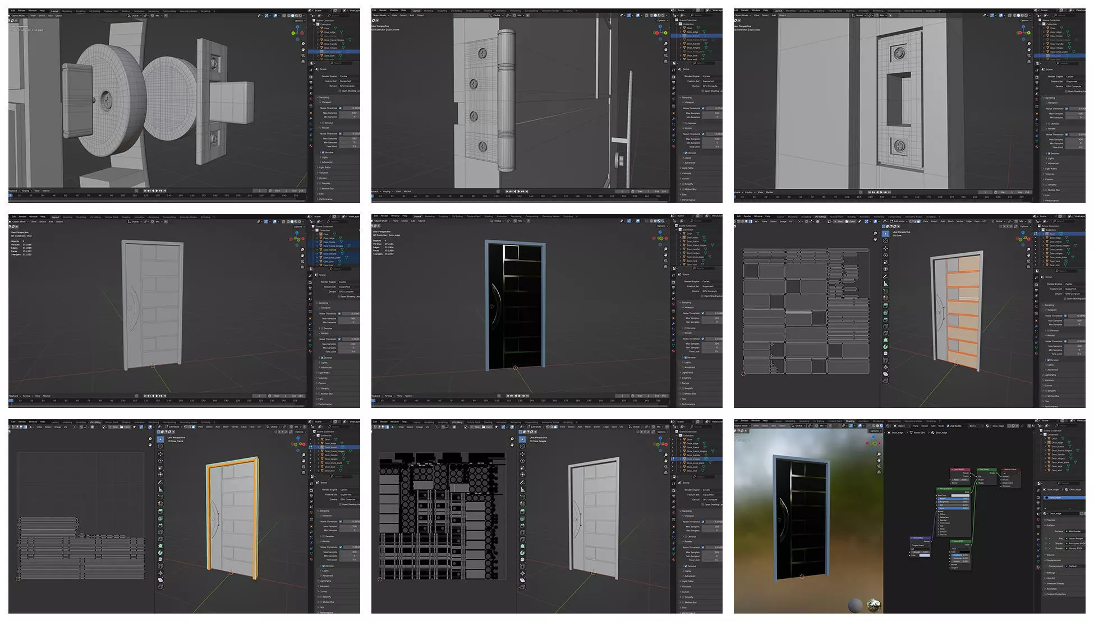Switch to Modeling tab in hinge close-up screenshot
Screen dimensions: 1094x622
tap(430, 11)
